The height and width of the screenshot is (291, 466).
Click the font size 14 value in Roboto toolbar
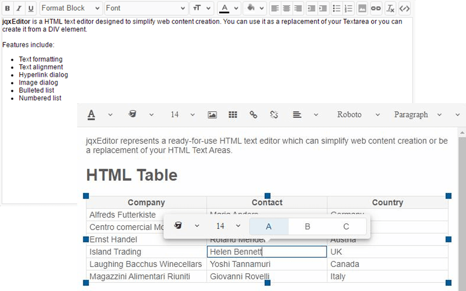pos(175,115)
